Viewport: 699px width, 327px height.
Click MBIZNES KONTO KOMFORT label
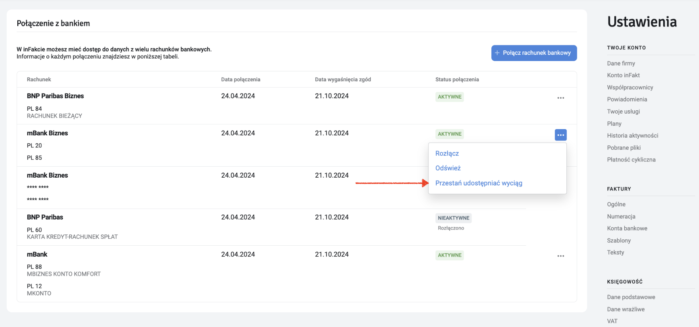click(x=64, y=274)
